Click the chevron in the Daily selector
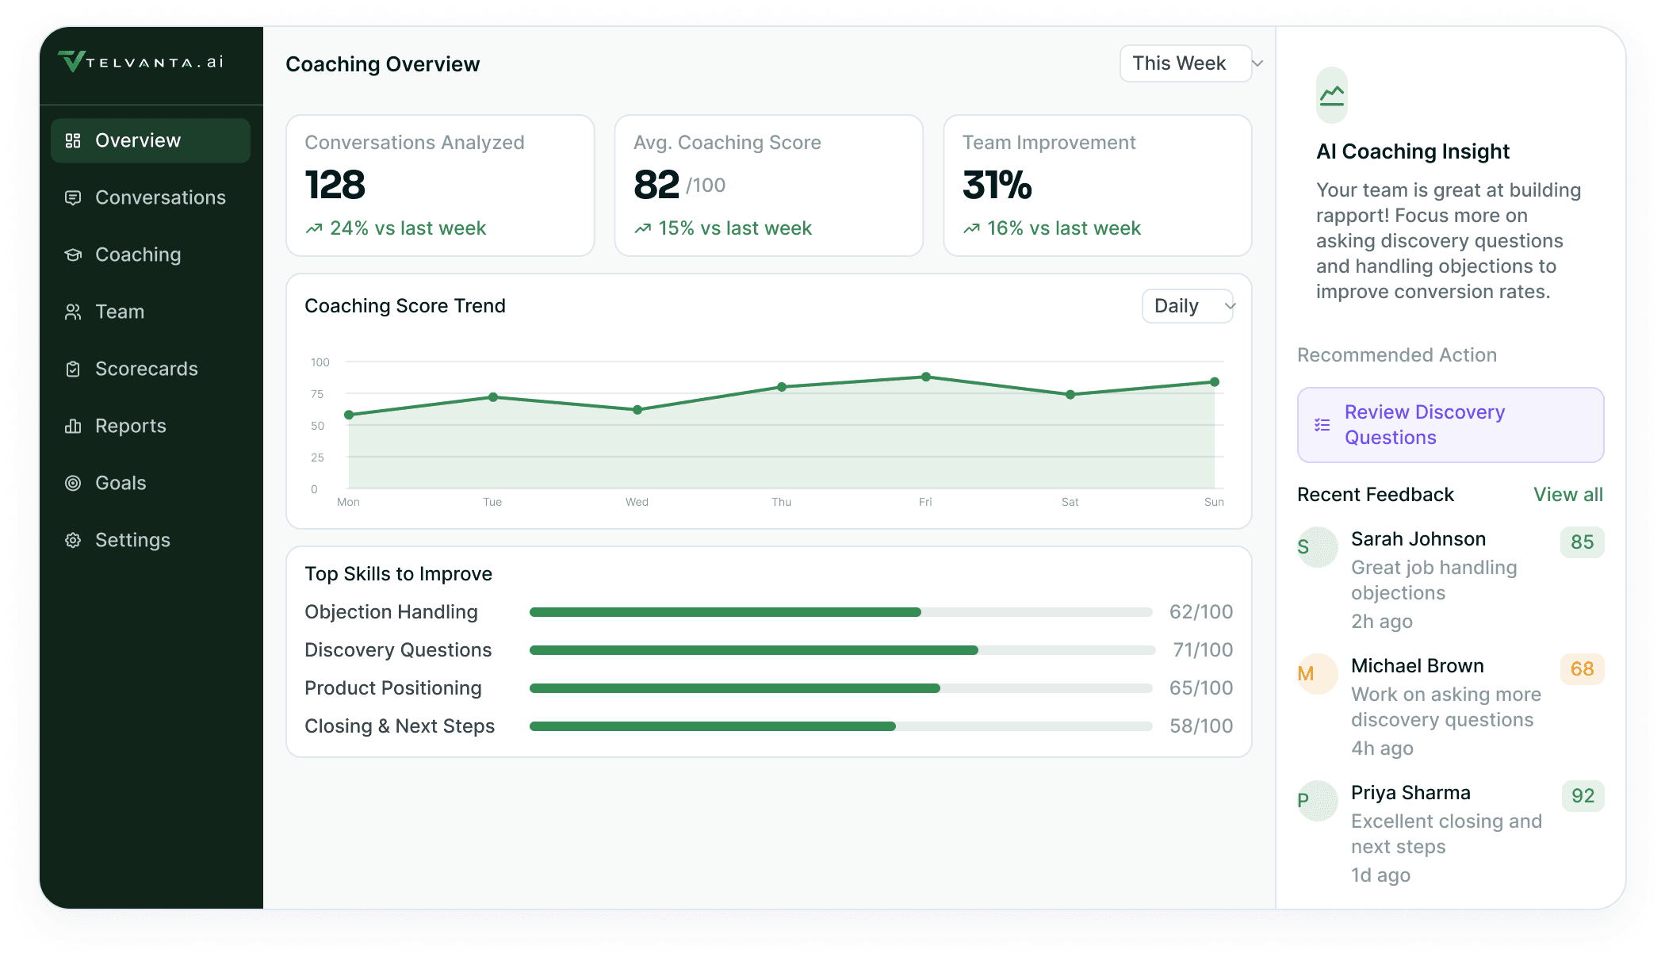This screenshot has height=961, width=1665. coord(1231,306)
